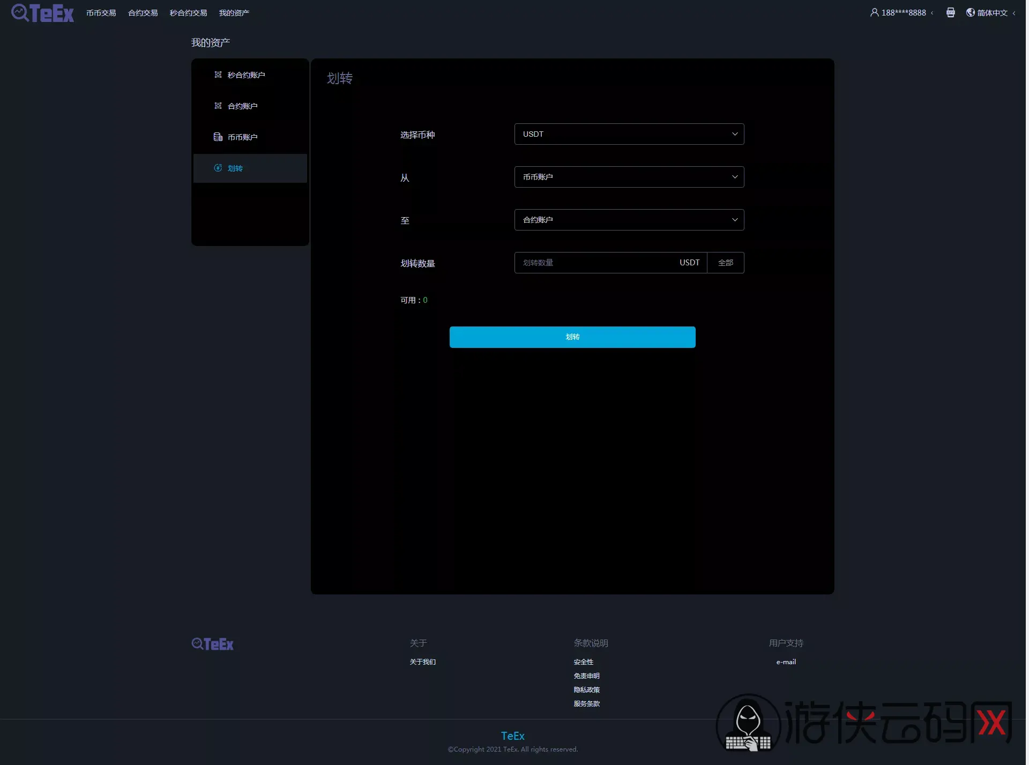The width and height of the screenshot is (1029, 765).
Task: Click the footer TeEx logo
Action: point(213,644)
